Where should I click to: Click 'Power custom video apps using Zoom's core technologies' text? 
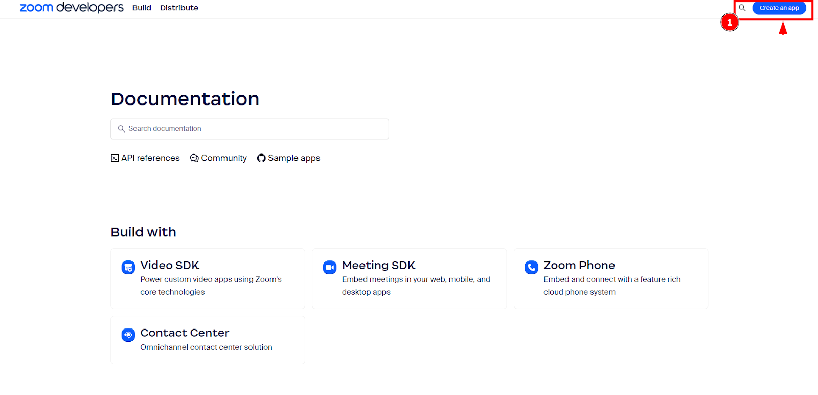tap(211, 286)
